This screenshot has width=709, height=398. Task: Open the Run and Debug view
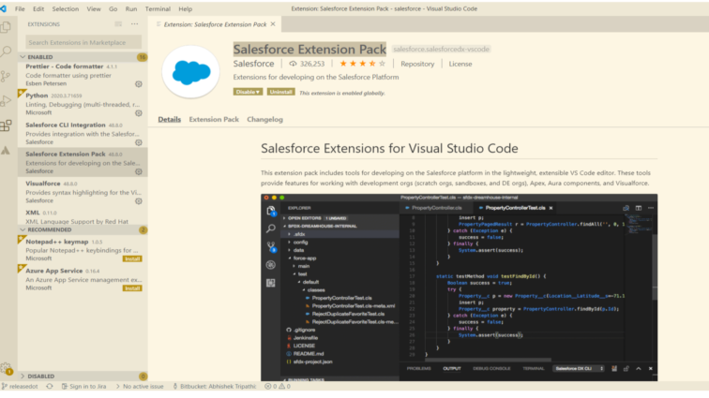pos(6,101)
